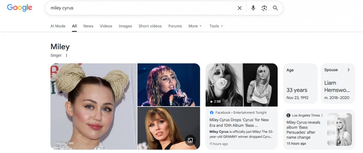Open the image gallery icon on the photos
The image size is (363, 153).
[190, 140]
